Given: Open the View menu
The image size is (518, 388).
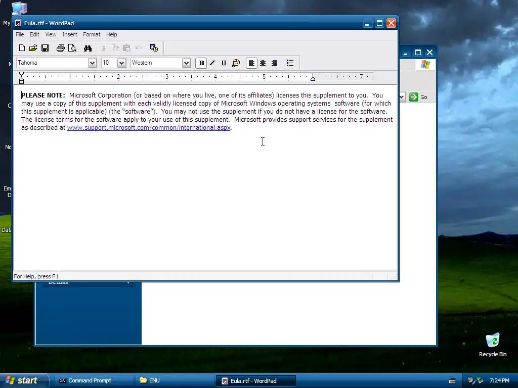Looking at the screenshot, I should 51,34.
